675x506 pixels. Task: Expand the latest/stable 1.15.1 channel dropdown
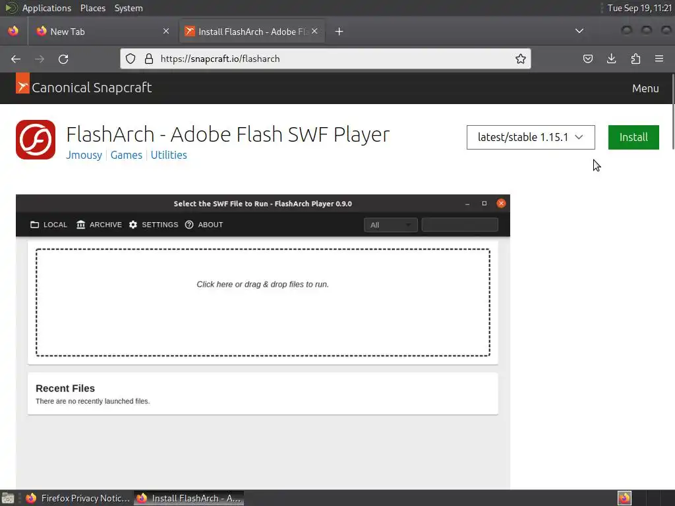tap(531, 137)
